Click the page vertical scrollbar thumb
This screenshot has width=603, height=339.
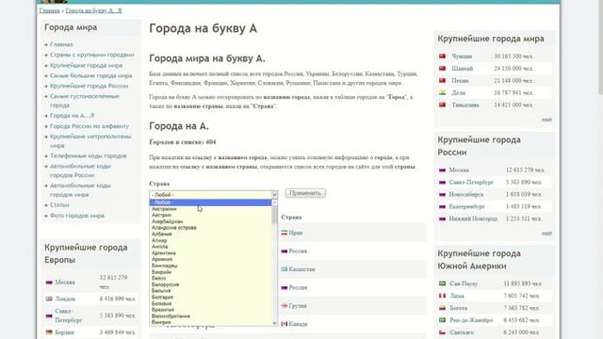tap(600, 47)
